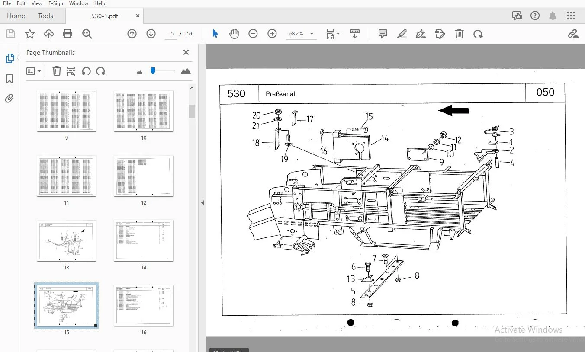Select the 530-1.pdf document tab
This screenshot has height=352, width=585.
pos(105,16)
